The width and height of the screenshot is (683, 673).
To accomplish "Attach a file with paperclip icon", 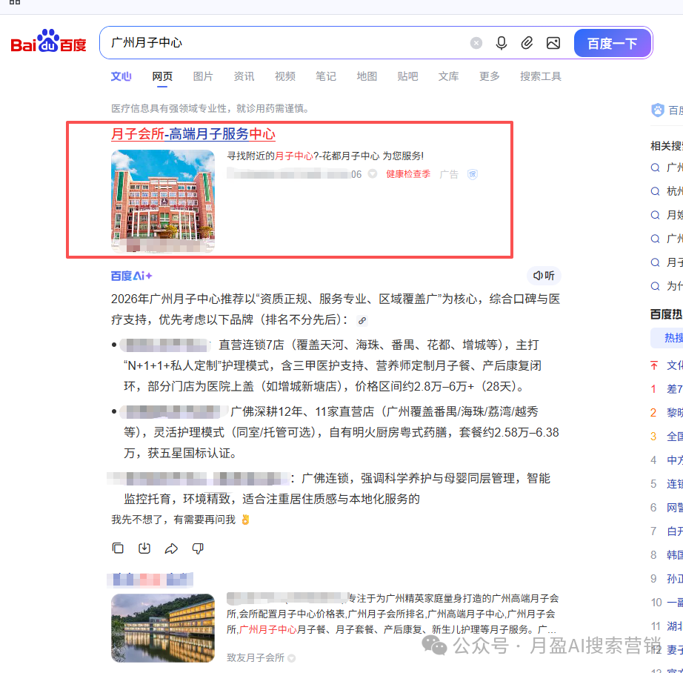I will (527, 43).
